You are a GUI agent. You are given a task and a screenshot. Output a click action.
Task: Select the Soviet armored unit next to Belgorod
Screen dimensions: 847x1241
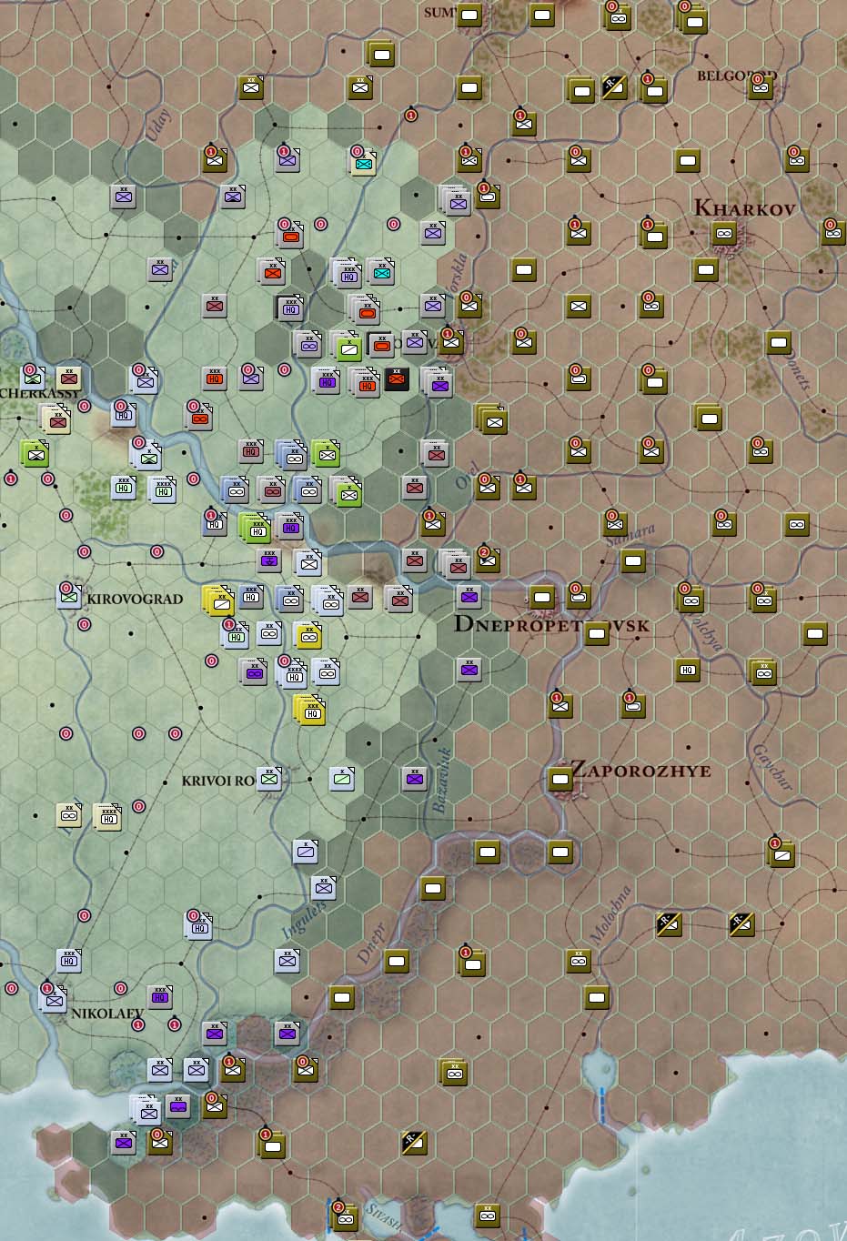[761, 87]
